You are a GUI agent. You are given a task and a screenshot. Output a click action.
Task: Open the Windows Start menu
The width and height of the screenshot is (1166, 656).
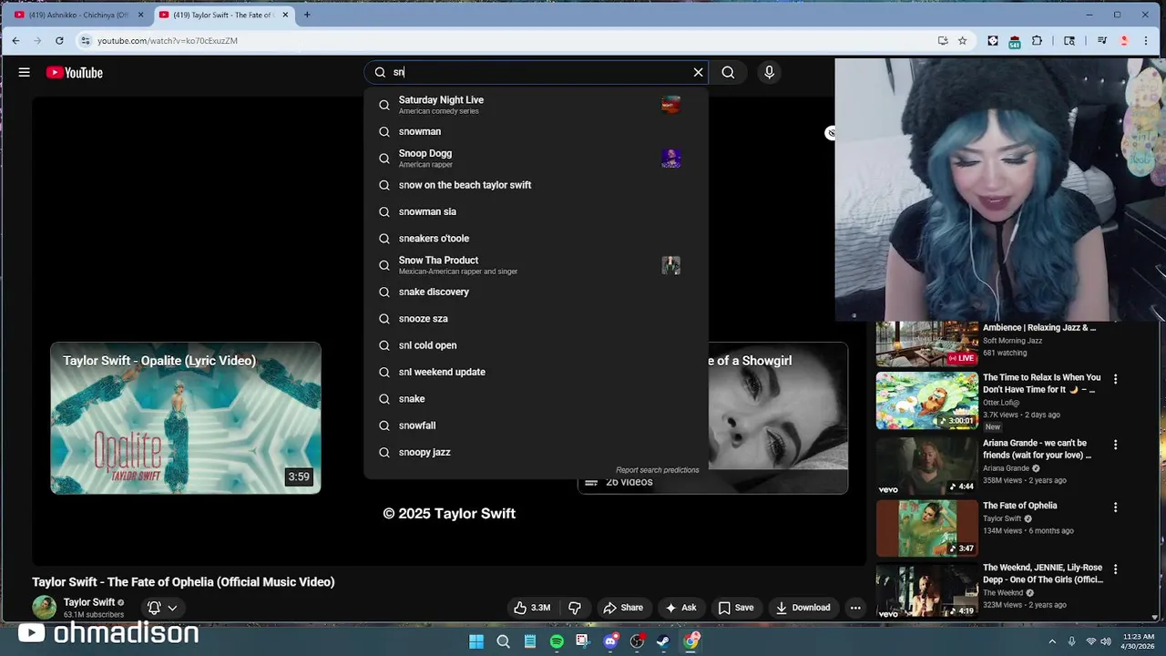[476, 641]
